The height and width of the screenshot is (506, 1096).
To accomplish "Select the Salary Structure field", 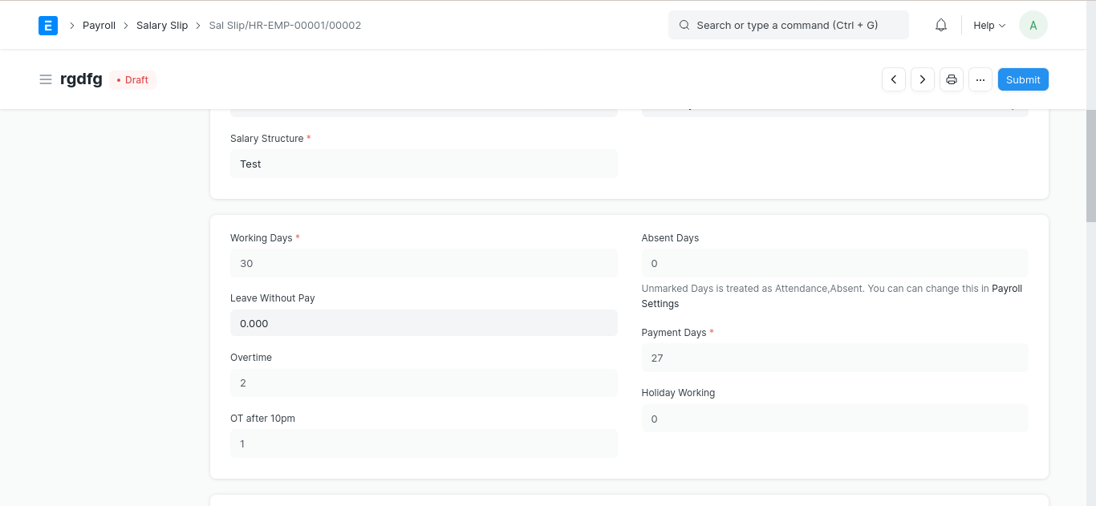I will pos(424,164).
